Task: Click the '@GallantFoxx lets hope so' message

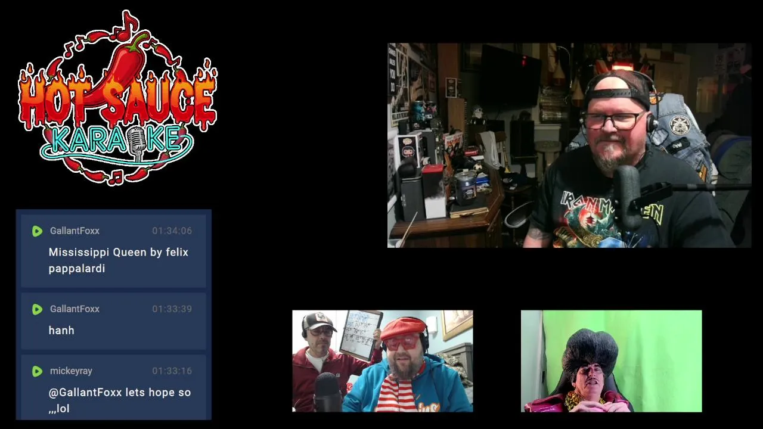Action: pyautogui.click(x=119, y=400)
